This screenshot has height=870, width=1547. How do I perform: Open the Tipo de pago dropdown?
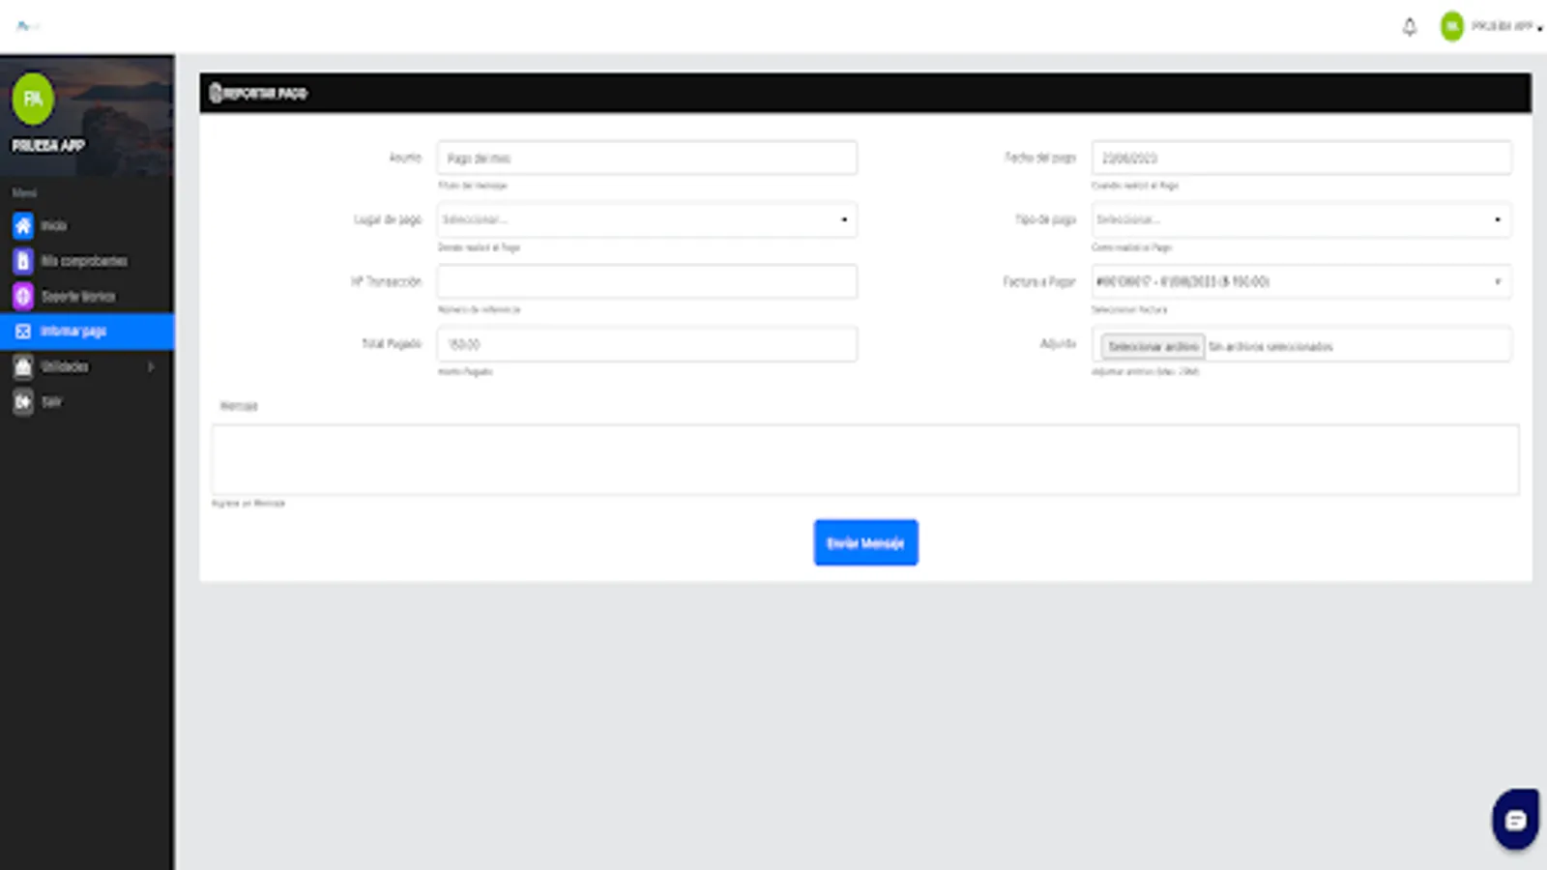(x=1301, y=219)
